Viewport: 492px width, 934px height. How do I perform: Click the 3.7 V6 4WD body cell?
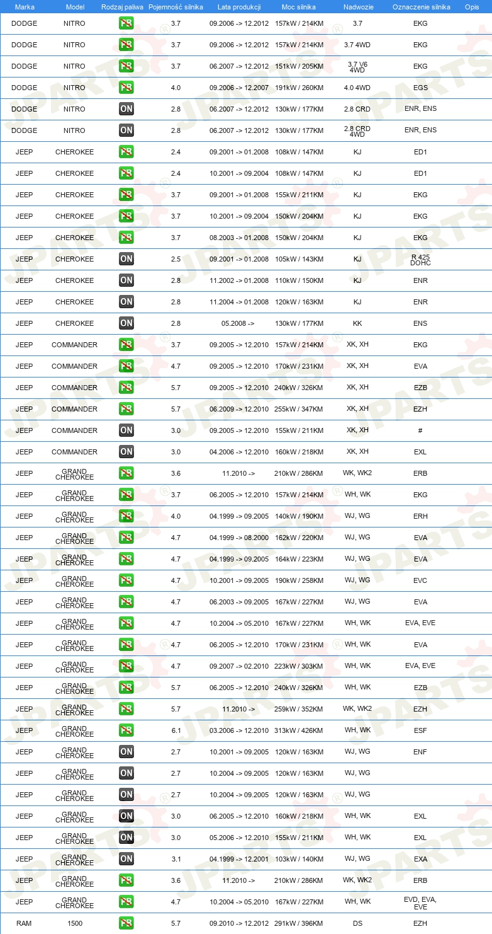[357, 67]
